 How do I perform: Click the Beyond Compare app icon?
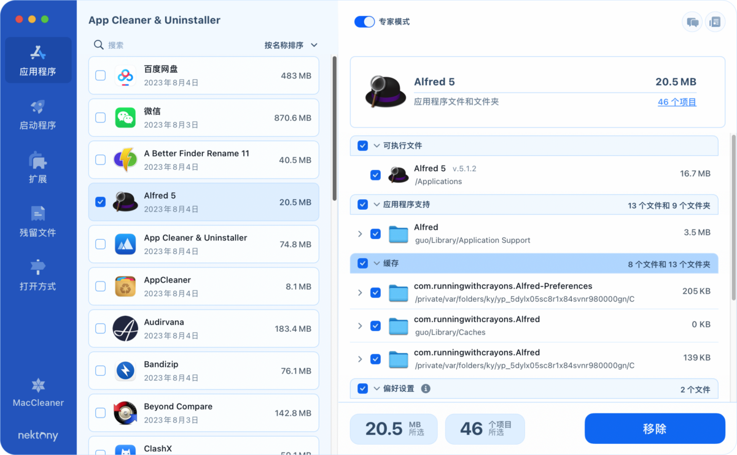(x=125, y=413)
